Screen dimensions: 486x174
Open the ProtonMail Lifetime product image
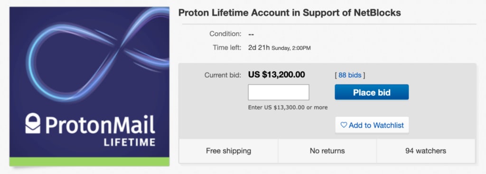[x=90, y=87]
